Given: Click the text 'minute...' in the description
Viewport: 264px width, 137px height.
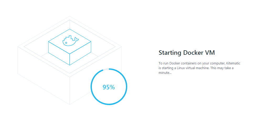Looking at the screenshot, I should [x=165, y=73].
